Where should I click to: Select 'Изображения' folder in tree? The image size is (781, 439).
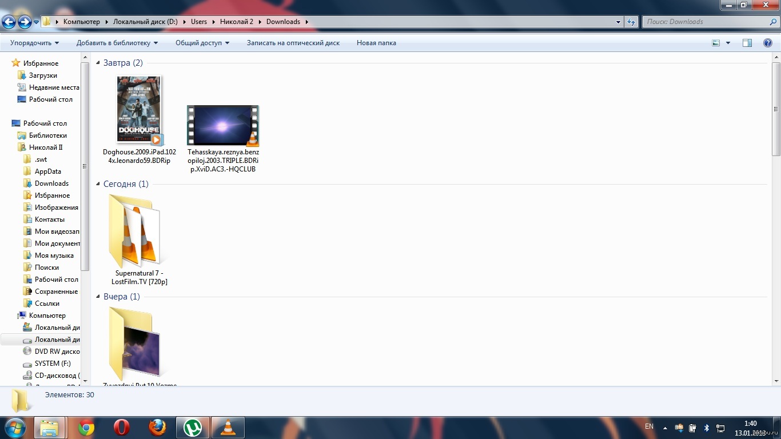pyautogui.click(x=57, y=207)
